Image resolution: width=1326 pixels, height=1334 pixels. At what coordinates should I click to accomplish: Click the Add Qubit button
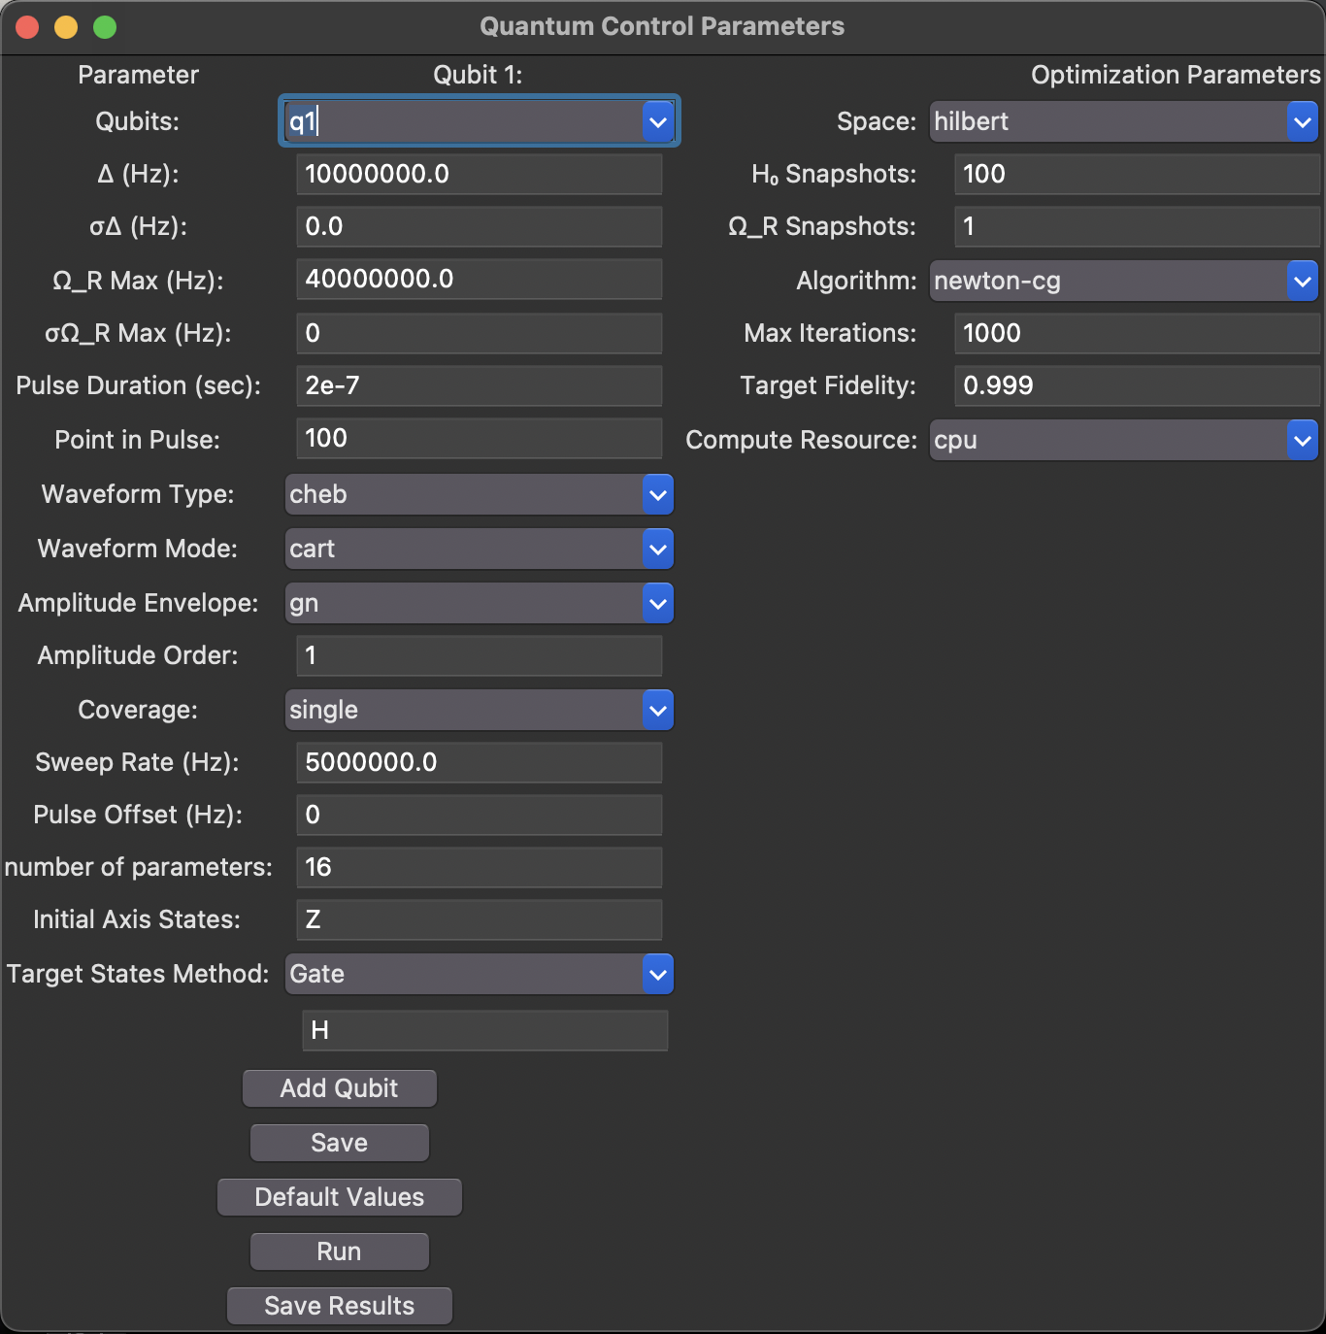(340, 1088)
